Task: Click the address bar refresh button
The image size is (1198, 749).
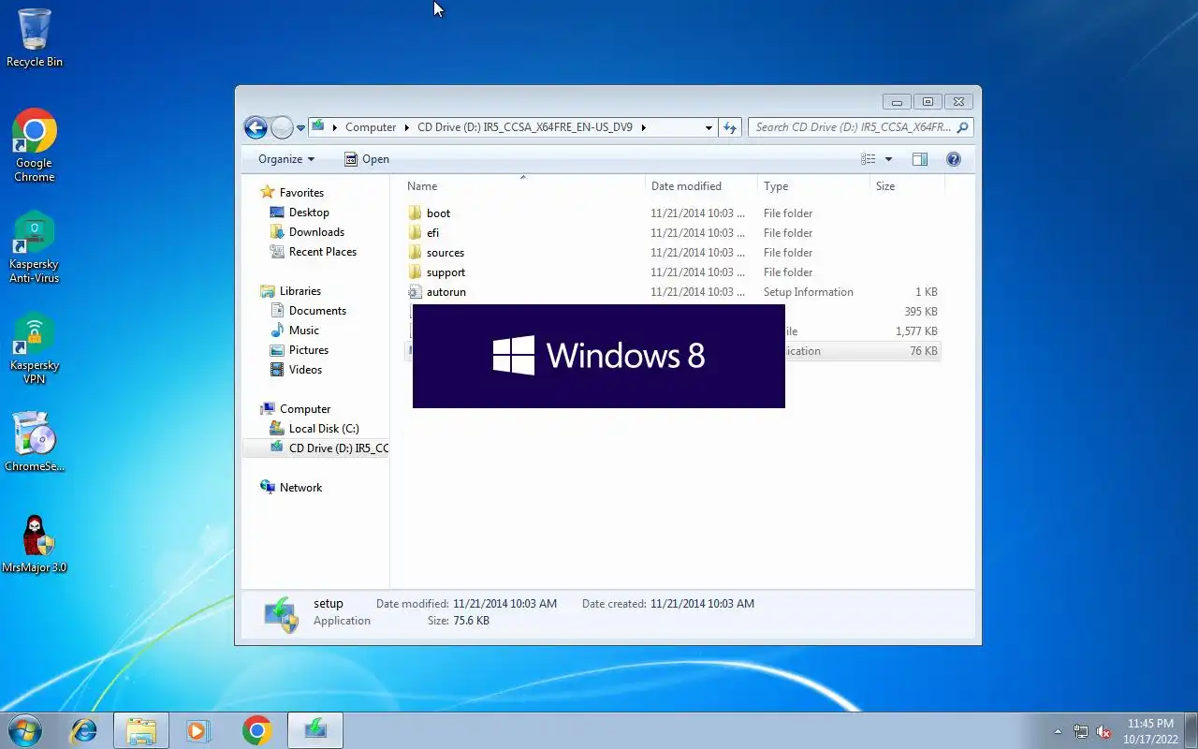Action: point(730,127)
